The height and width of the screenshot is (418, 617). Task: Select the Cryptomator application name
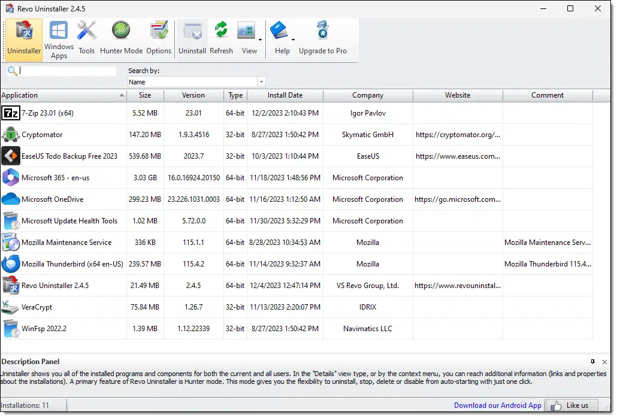click(42, 135)
